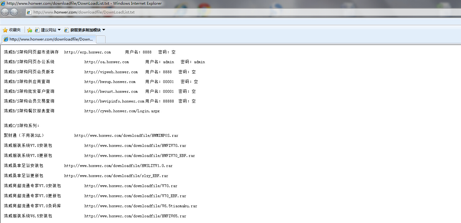Click the 鸿威B/S架构供应商查询 text

[27, 82]
